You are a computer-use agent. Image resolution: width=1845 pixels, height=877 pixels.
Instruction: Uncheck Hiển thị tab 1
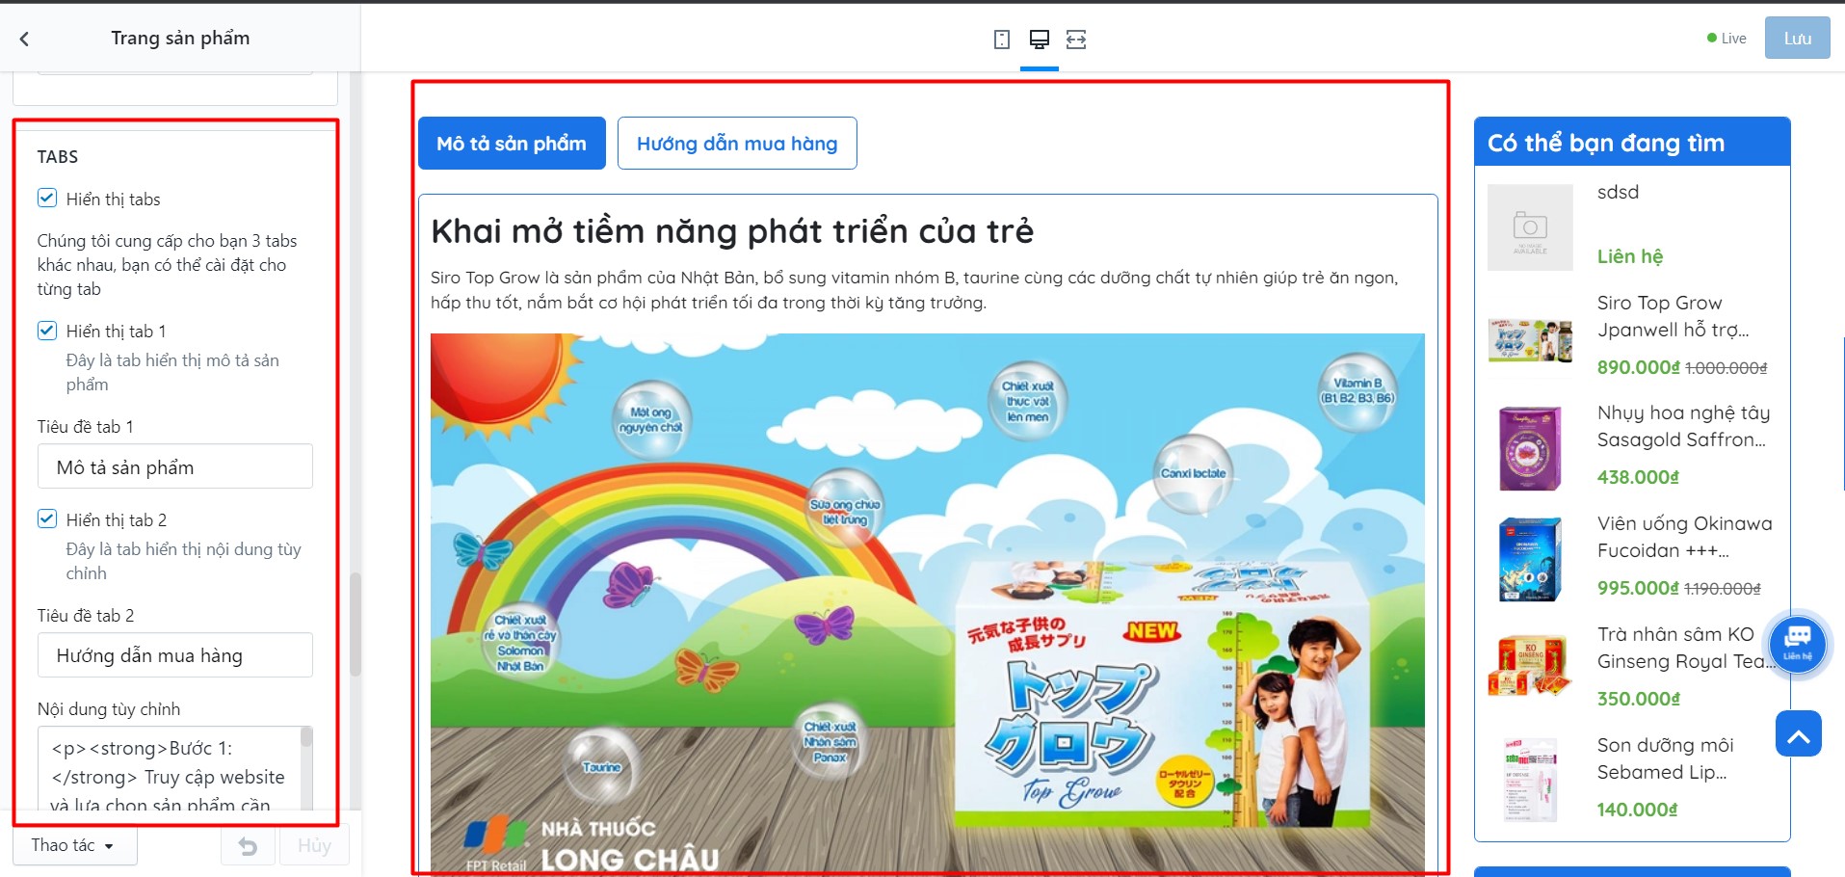(x=47, y=331)
